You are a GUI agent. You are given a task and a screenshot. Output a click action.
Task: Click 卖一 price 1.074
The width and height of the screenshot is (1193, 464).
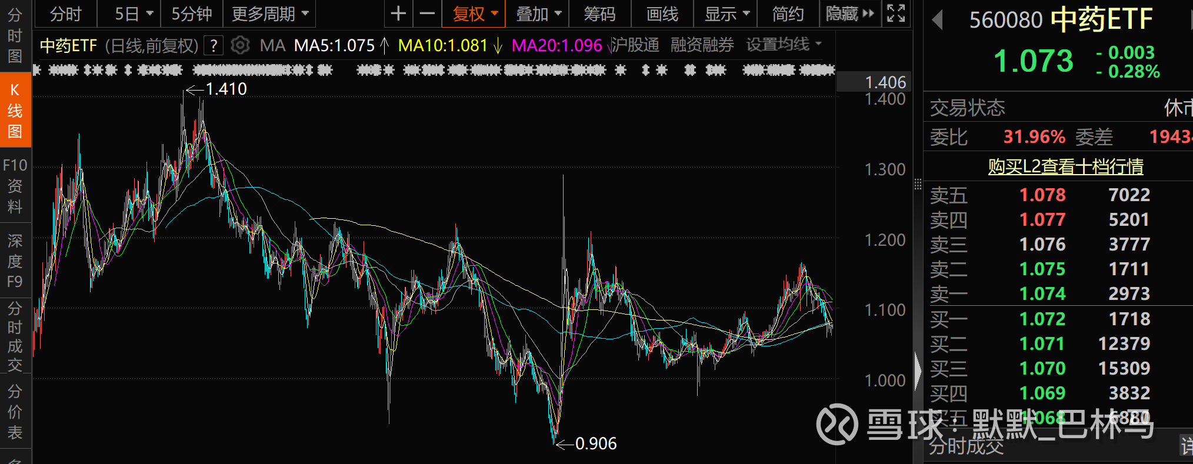(x=1042, y=293)
